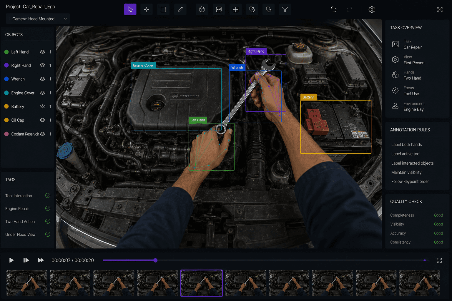Viewport: 452px width, 301px height.
Task: Open the Camera: Head Mounted dropdown
Action: [38, 19]
